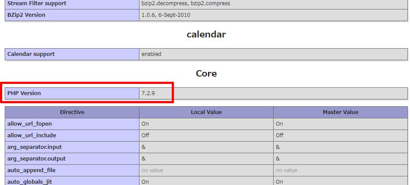Select the 1.0.6, 6-Sept-2010 version value
Image resolution: width=410 pixels, height=185 pixels.
pyautogui.click(x=166, y=15)
